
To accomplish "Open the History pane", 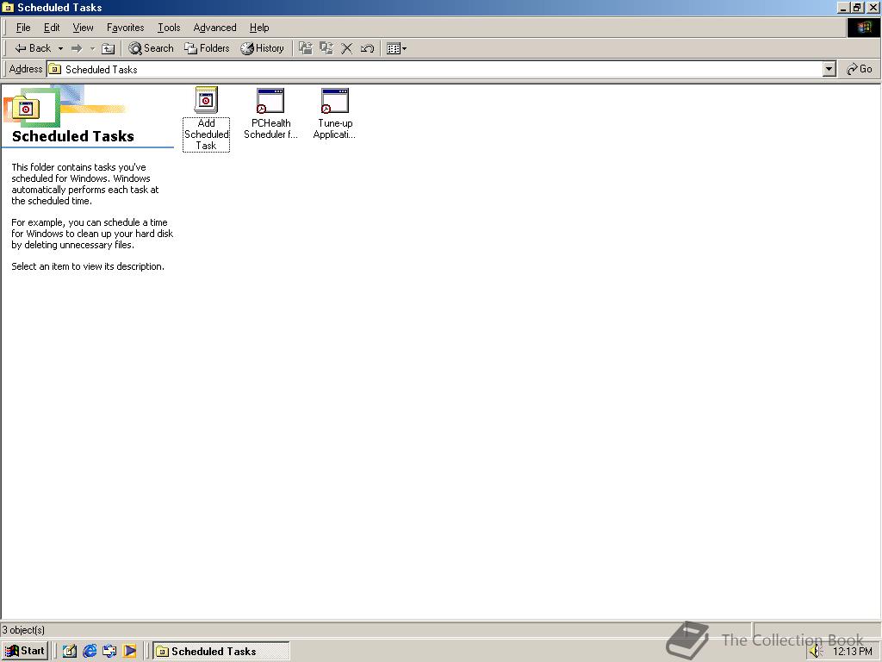I will (x=262, y=48).
